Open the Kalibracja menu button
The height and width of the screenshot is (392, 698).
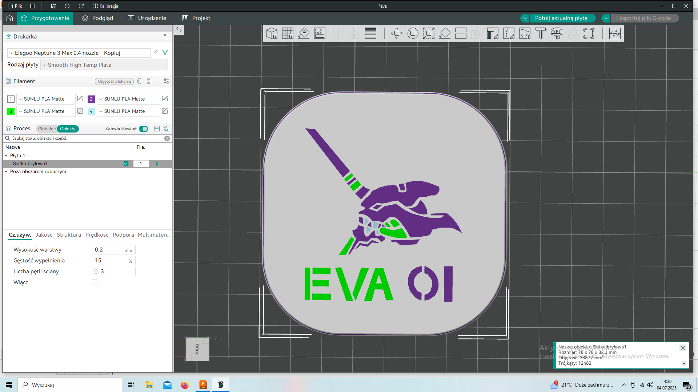tap(105, 6)
